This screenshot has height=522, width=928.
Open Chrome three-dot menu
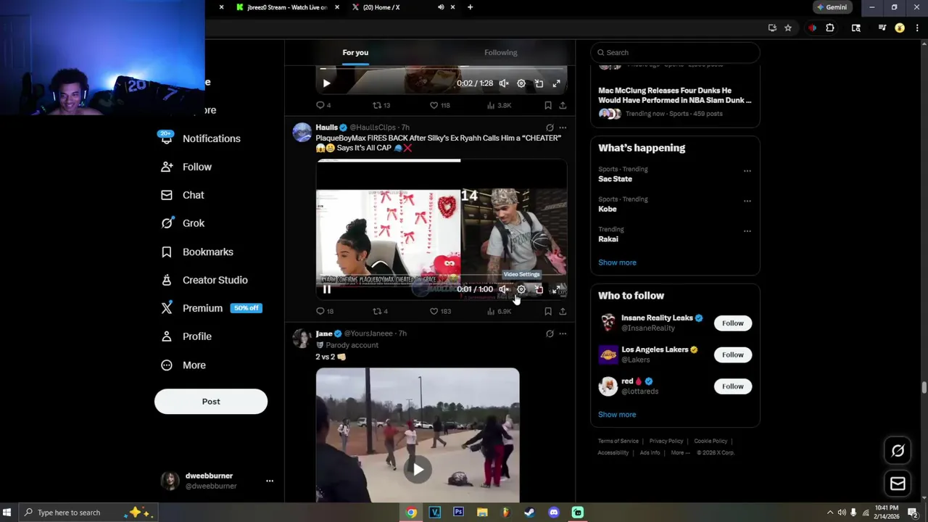(x=917, y=28)
